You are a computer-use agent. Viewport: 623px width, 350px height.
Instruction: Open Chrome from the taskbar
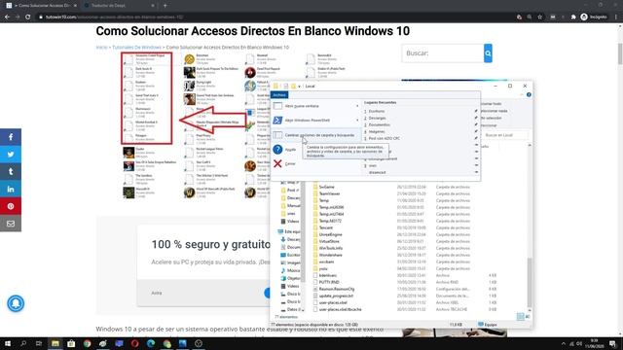[87, 343]
